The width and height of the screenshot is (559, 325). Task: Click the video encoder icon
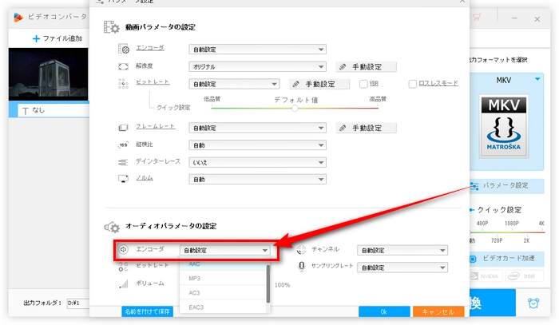point(123,49)
